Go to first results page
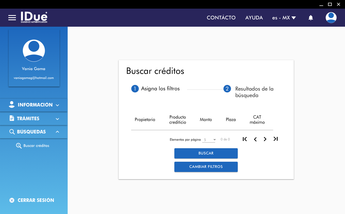 pyautogui.click(x=245, y=139)
